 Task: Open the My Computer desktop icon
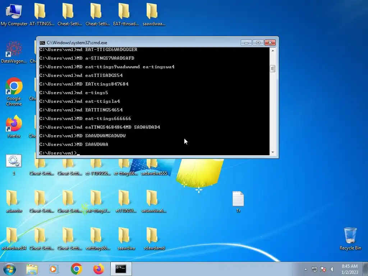14,14
